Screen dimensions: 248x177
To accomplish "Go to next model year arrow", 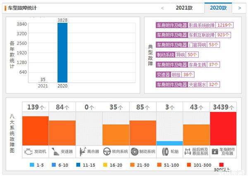I will (x=239, y=8).
